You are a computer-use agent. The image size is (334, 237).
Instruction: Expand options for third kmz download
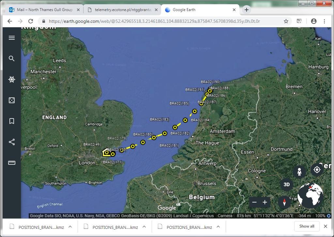[x=218, y=227]
